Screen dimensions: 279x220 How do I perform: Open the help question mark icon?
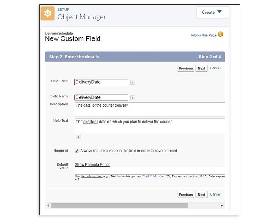[220, 34]
